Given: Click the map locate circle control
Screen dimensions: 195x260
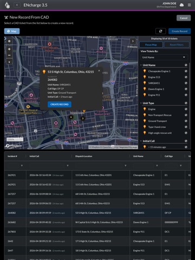Looking at the screenshot, I should pyautogui.click(x=9, y=41).
